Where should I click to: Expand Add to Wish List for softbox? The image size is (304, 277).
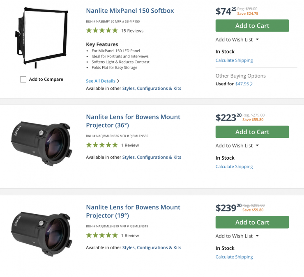click(x=237, y=40)
